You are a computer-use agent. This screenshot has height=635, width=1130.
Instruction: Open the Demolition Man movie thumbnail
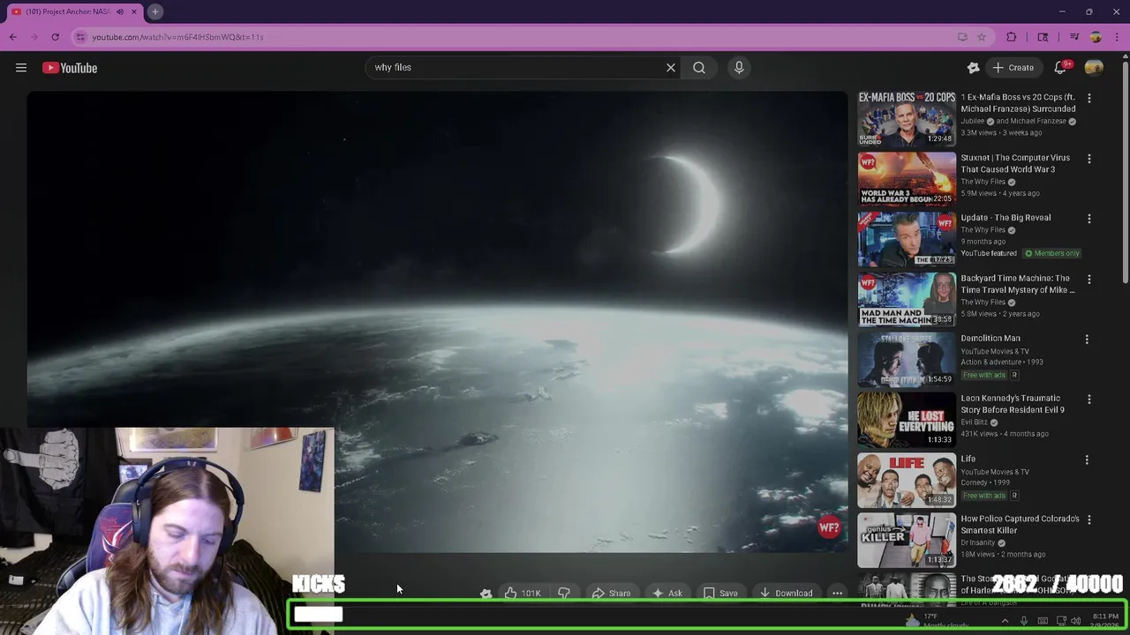[907, 359]
